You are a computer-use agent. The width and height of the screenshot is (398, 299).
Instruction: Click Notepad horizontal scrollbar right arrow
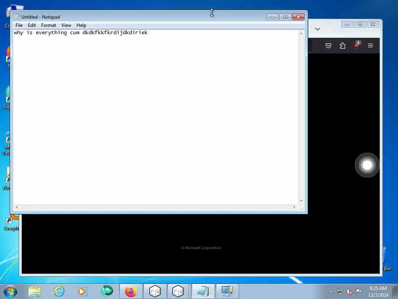coord(295,207)
